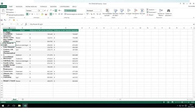
Task: Click the Invoegen cells icon
Action: [129, 11]
